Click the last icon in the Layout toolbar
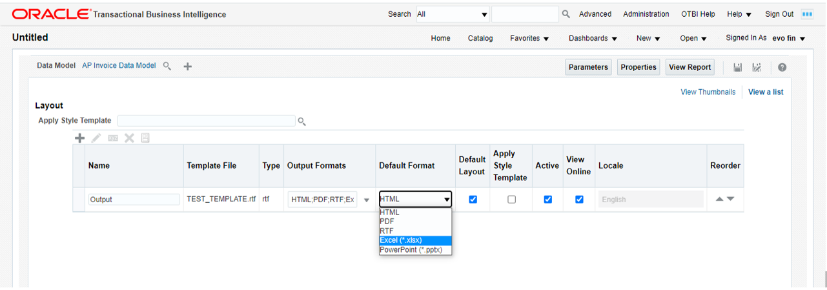Image resolution: width=827 pixels, height=290 pixels. pyautogui.click(x=145, y=138)
